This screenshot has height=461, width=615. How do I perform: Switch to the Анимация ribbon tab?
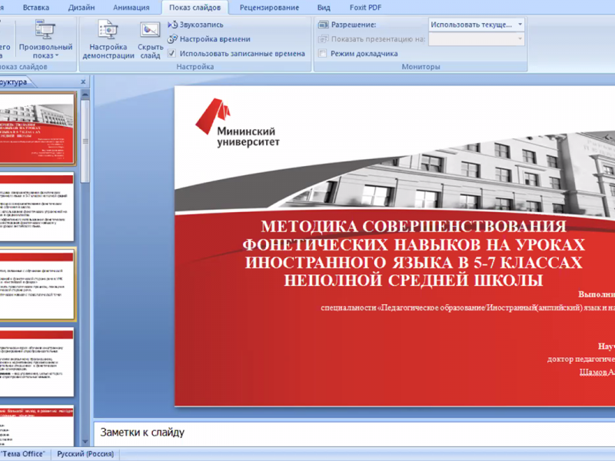[131, 8]
